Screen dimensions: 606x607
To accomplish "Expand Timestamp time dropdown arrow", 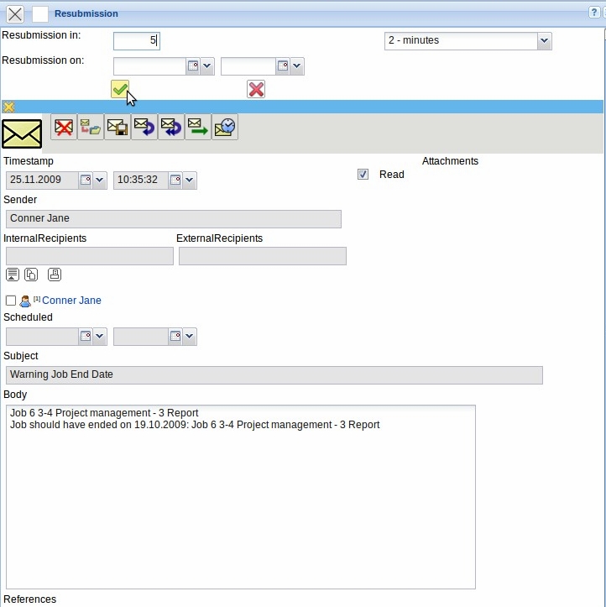I will click(189, 180).
